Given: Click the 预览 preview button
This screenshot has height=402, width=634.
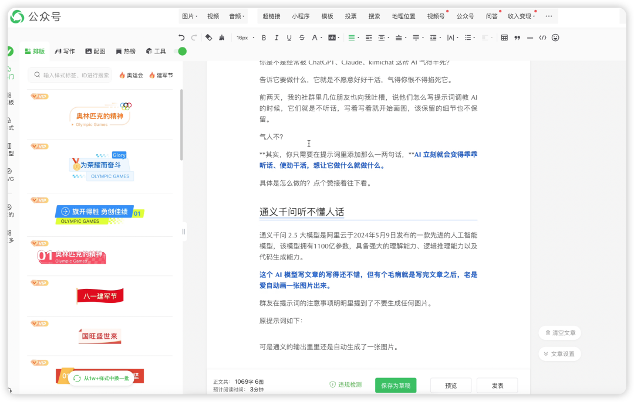Looking at the screenshot, I should [x=451, y=386].
